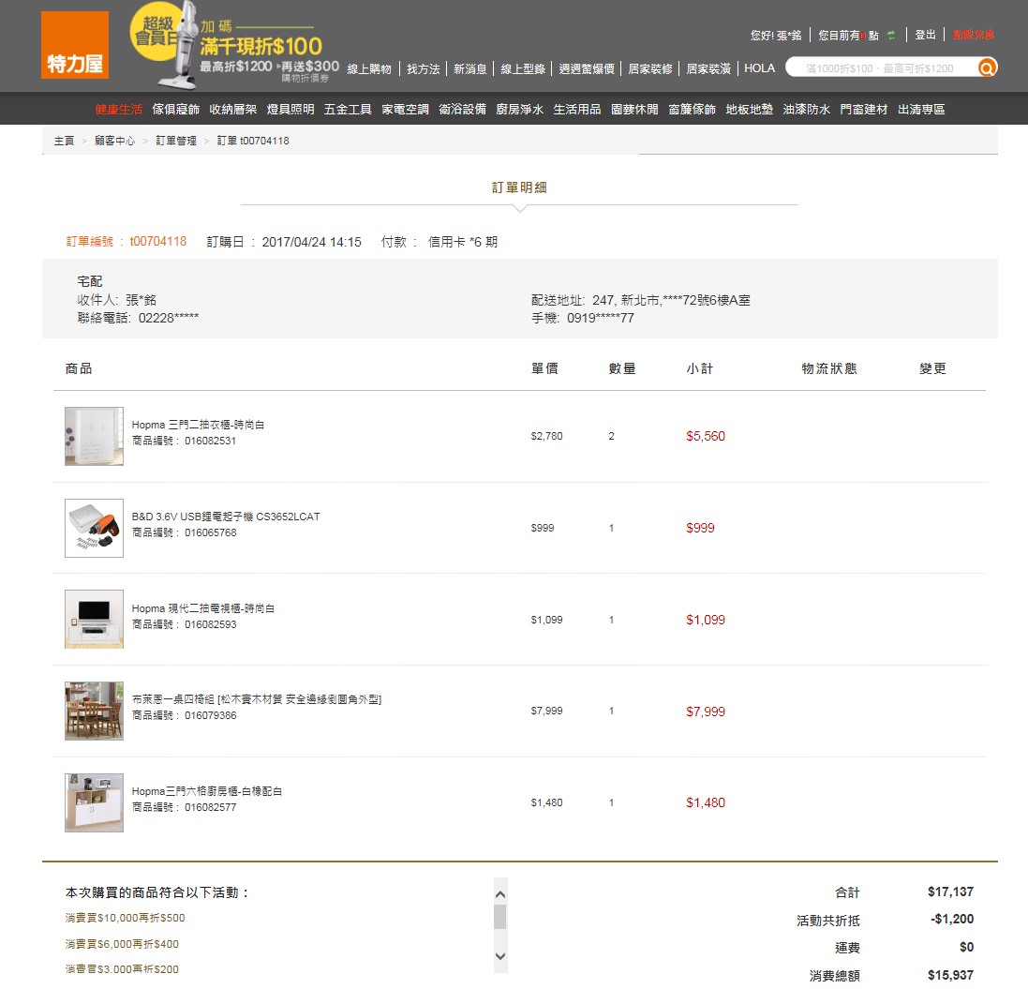The width and height of the screenshot is (1028, 989).
Task: Select the 油漆防水 category
Action: coord(807,110)
